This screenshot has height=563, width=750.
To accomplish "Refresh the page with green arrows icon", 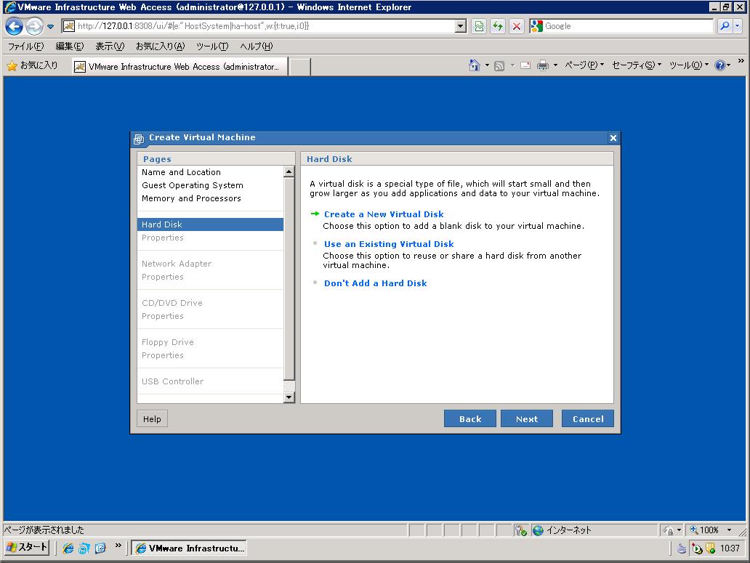I will pyautogui.click(x=498, y=26).
